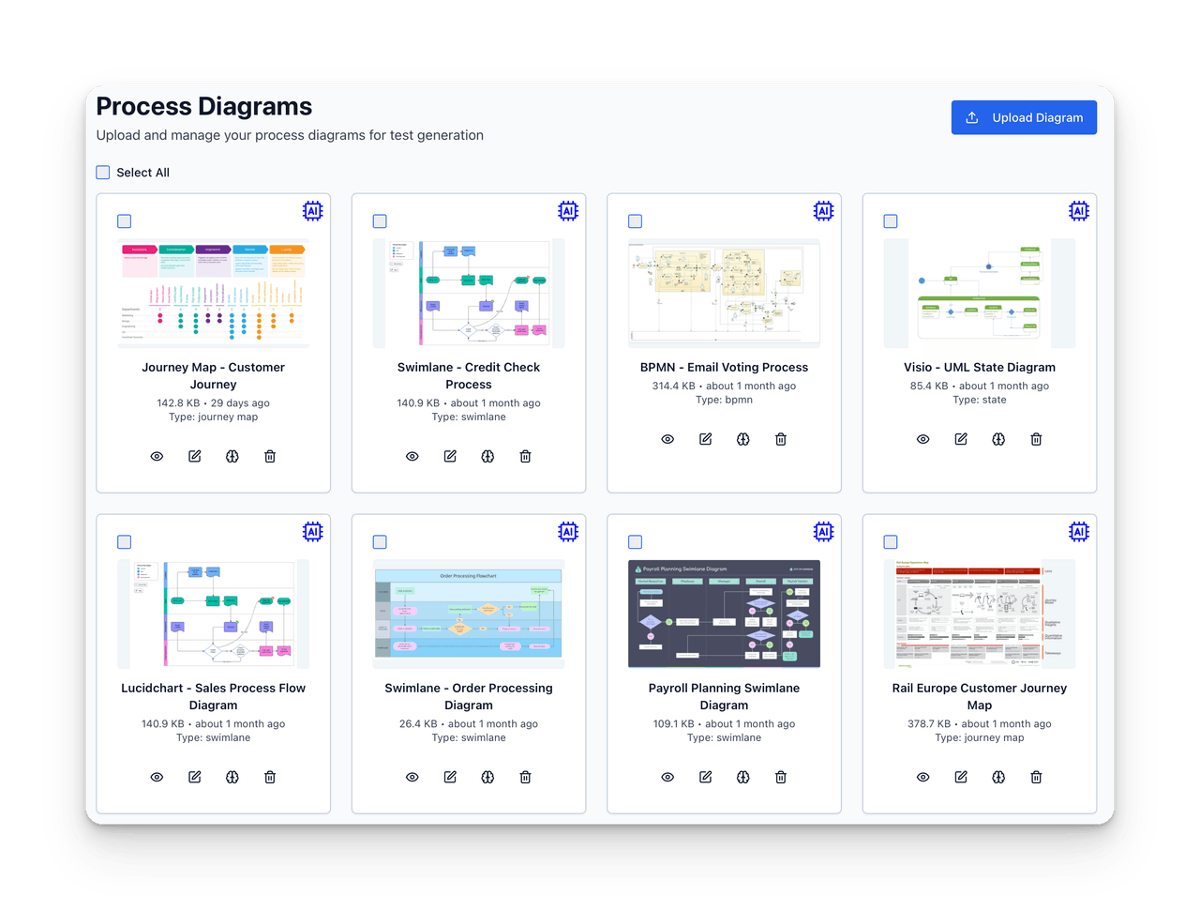Screen dimensions: 1200x910
Task: Preview the Lucidchart Sales Process Flow Diagram
Action: [x=157, y=777]
